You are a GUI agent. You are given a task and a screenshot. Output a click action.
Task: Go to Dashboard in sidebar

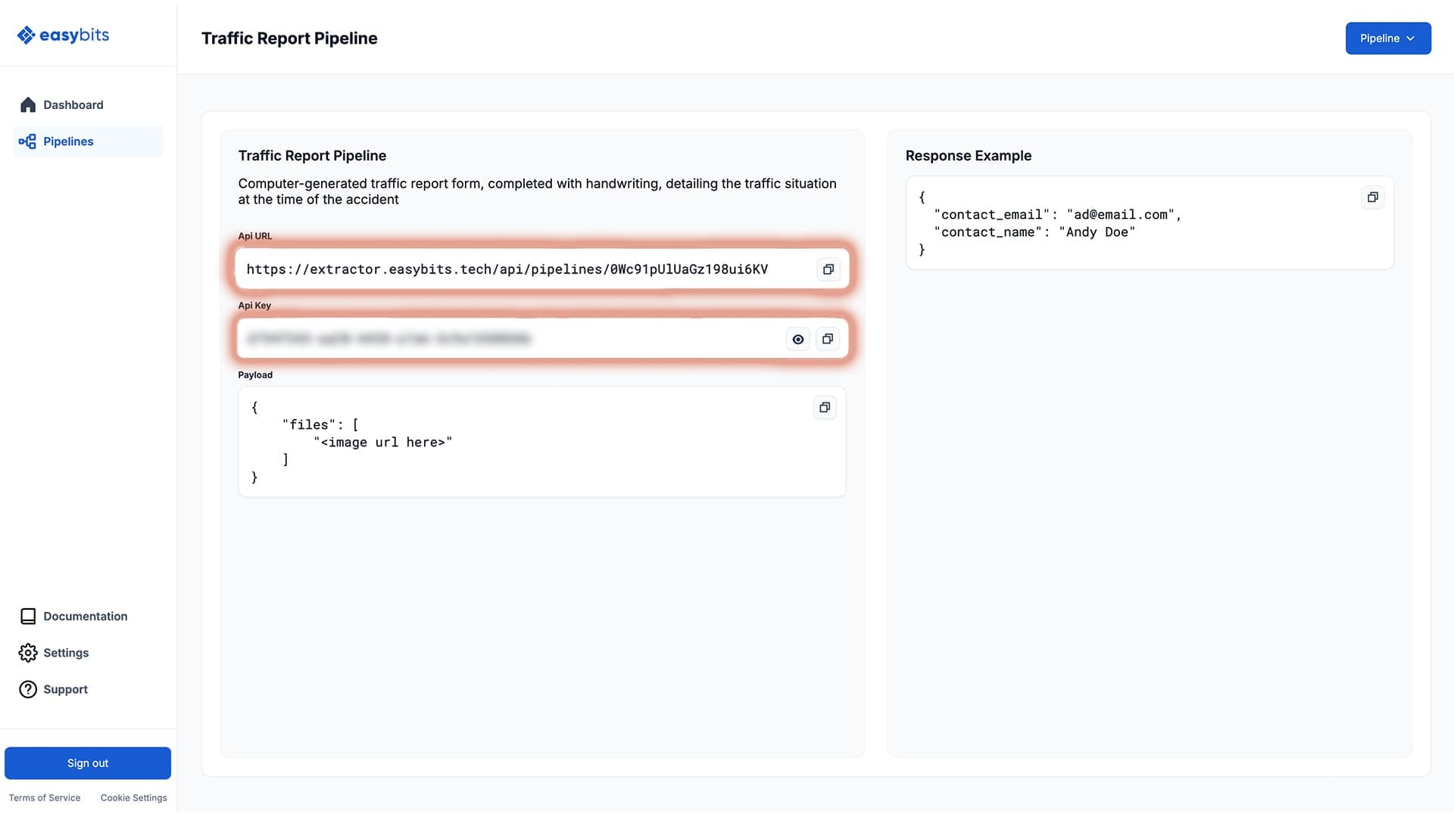(73, 105)
